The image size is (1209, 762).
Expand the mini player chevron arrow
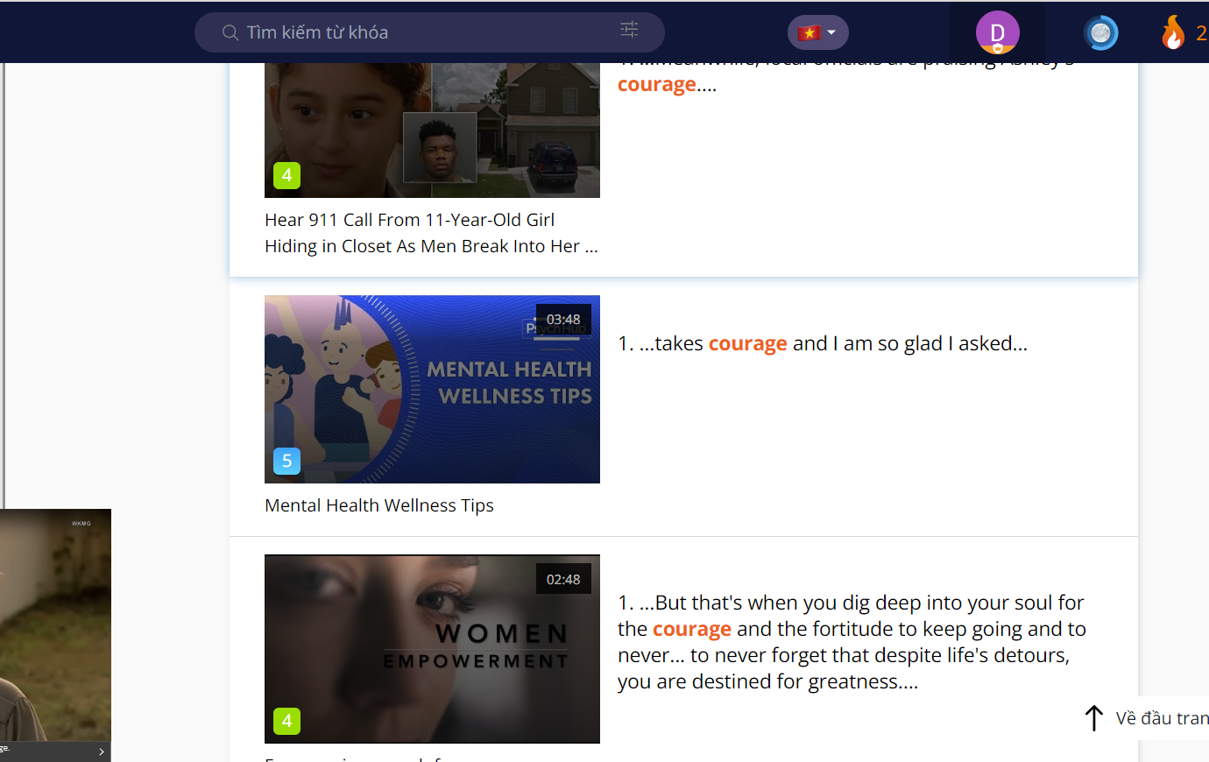102,751
